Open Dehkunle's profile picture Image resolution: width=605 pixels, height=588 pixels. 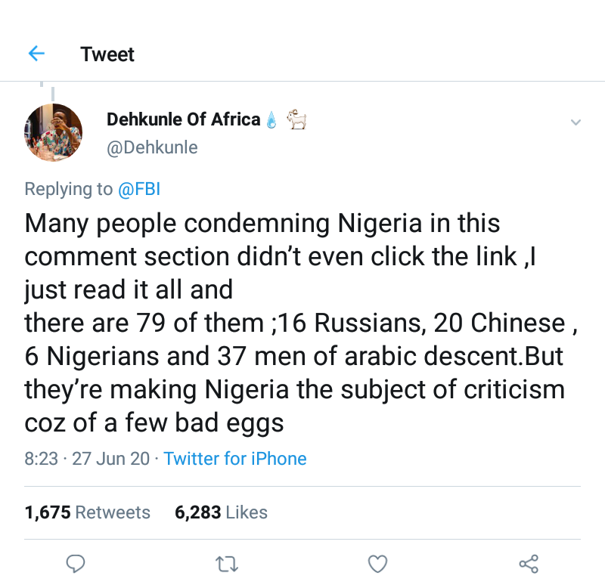[x=54, y=132]
